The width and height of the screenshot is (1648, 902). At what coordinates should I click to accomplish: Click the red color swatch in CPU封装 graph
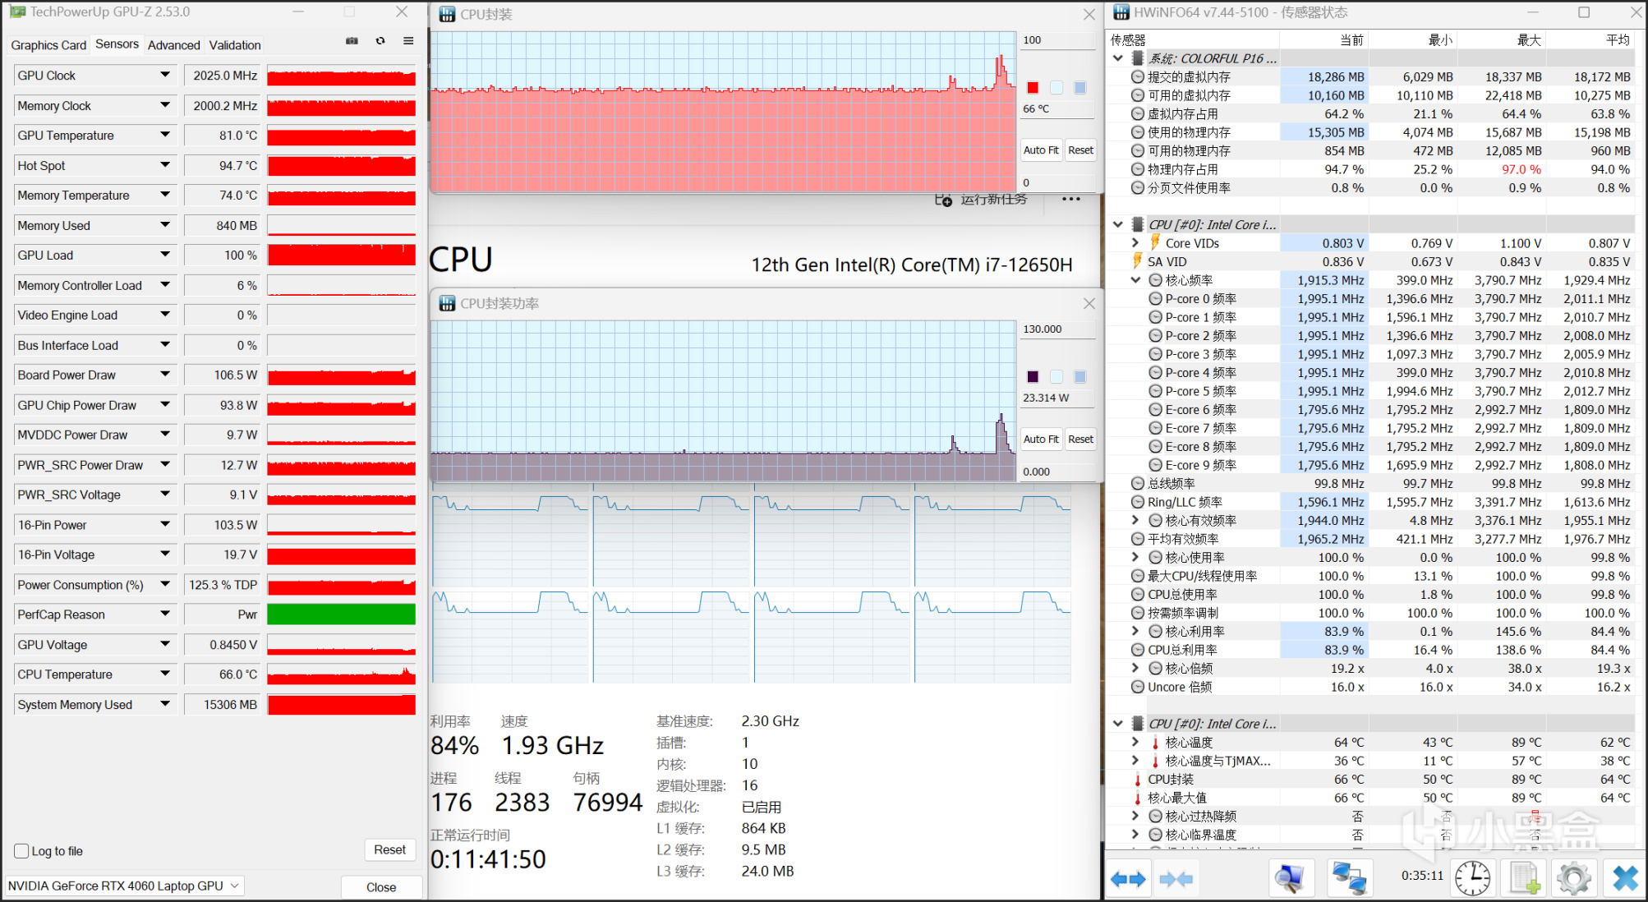1033,88
